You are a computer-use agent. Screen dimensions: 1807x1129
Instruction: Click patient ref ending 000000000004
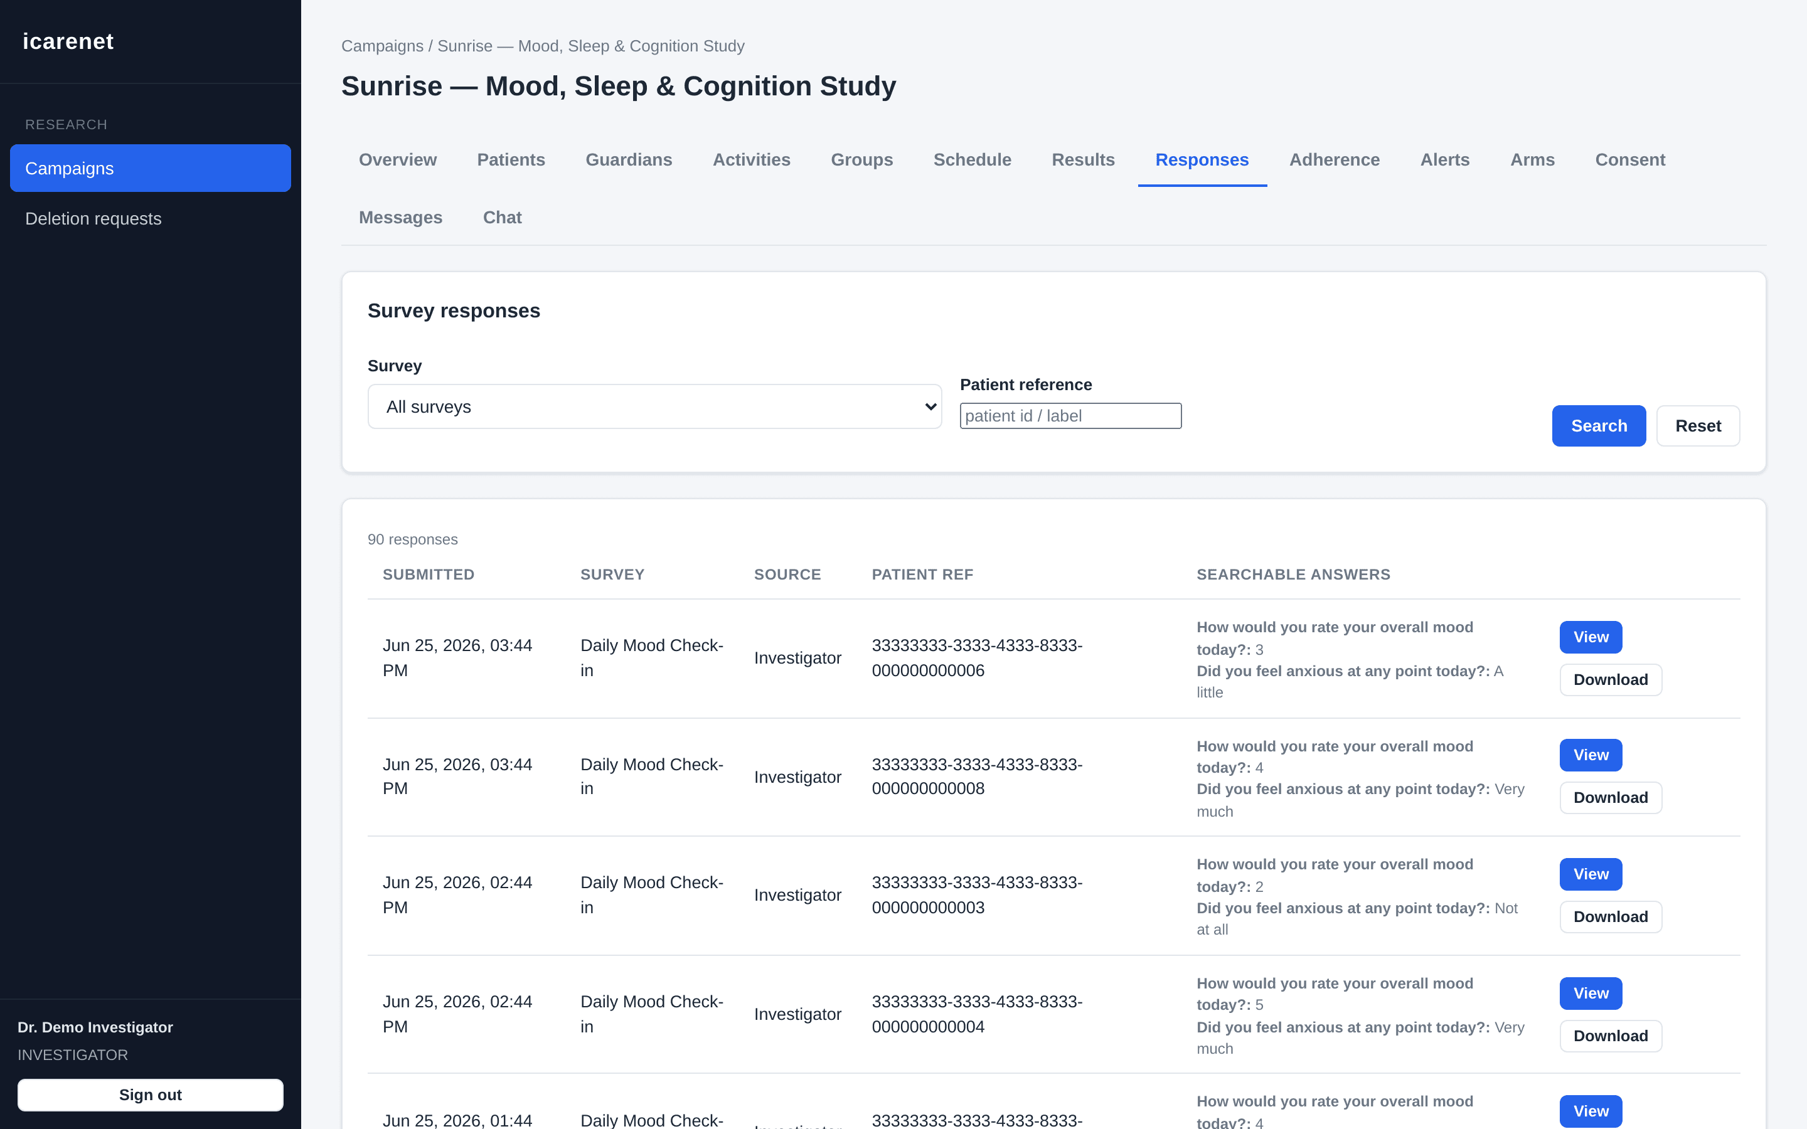click(x=977, y=1014)
